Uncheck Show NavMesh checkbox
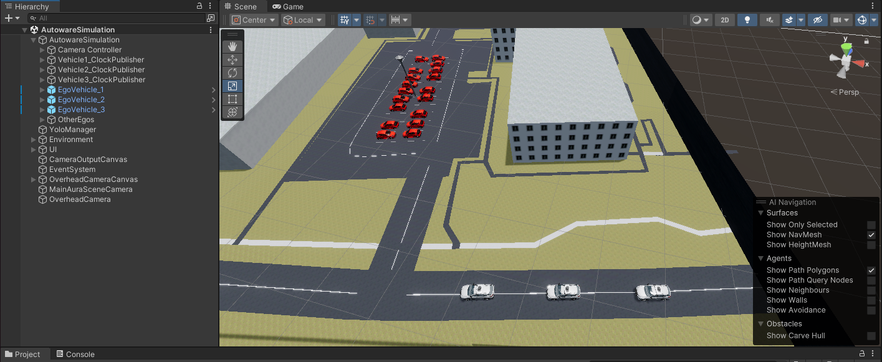The width and height of the screenshot is (882, 362). point(871,235)
